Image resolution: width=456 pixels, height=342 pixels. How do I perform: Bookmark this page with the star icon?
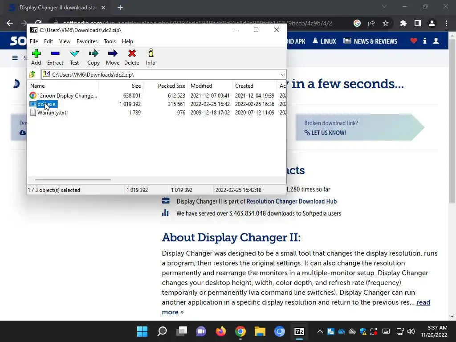click(386, 23)
